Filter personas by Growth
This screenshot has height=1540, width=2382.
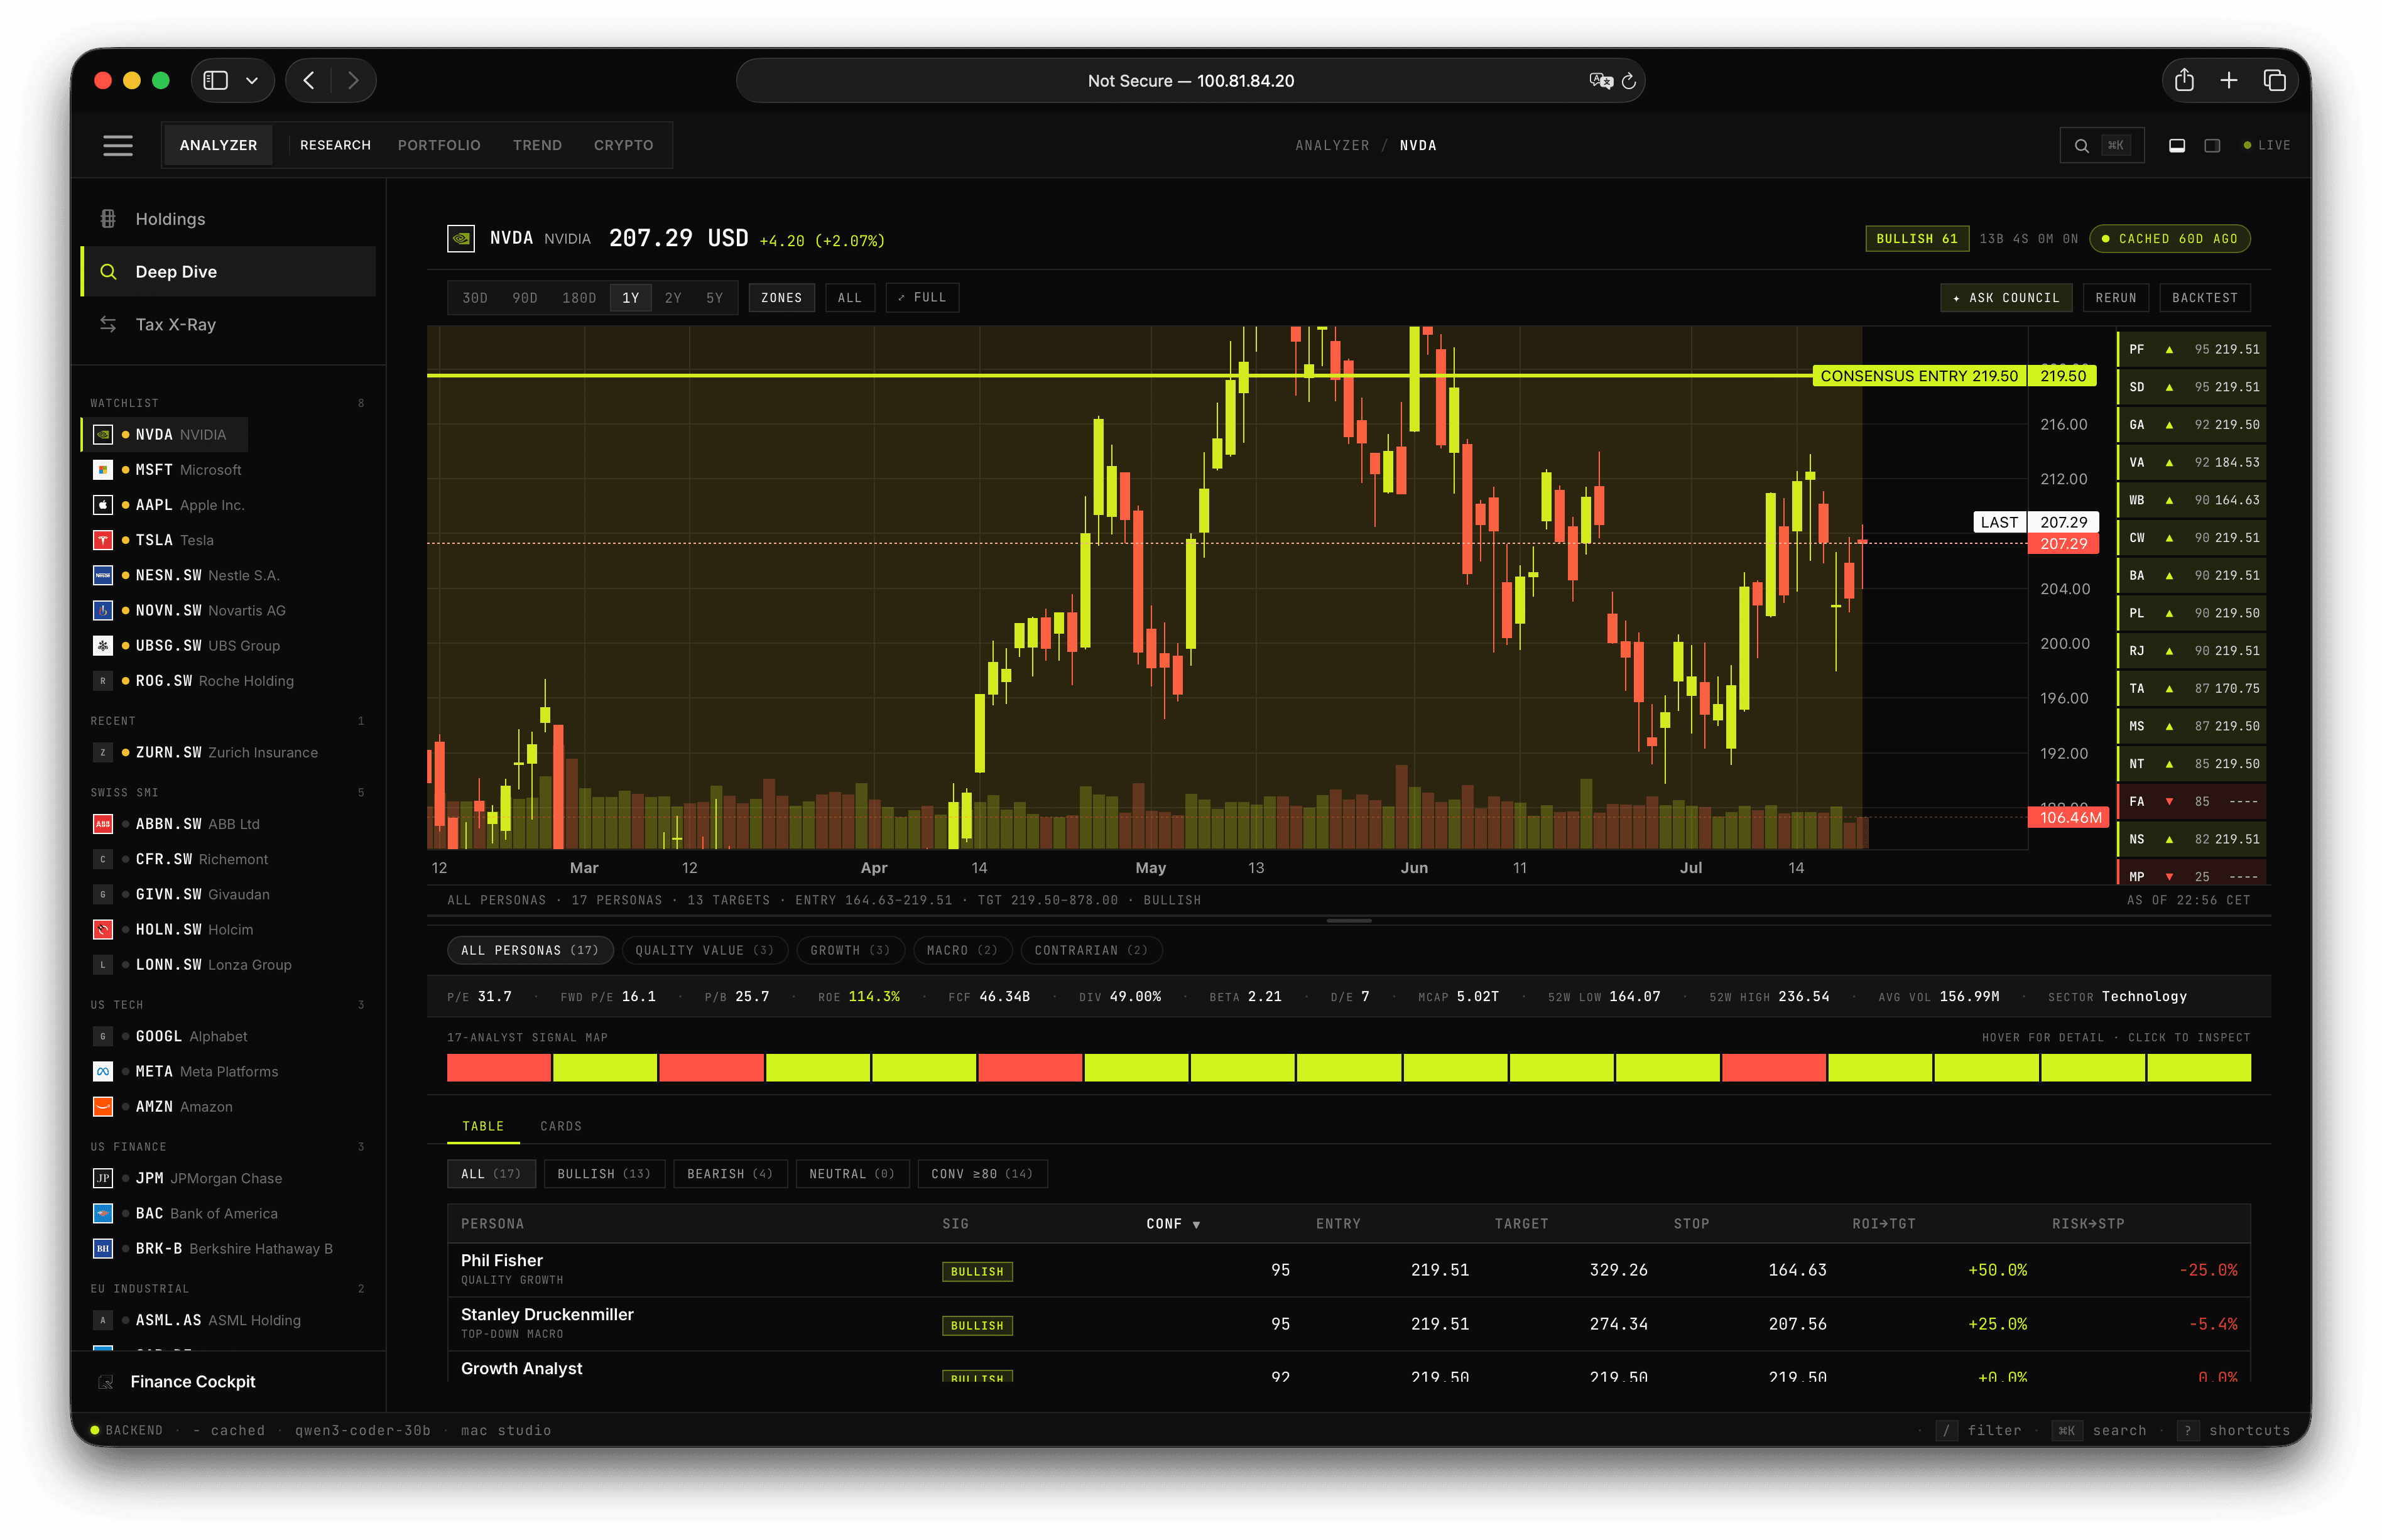click(850, 950)
